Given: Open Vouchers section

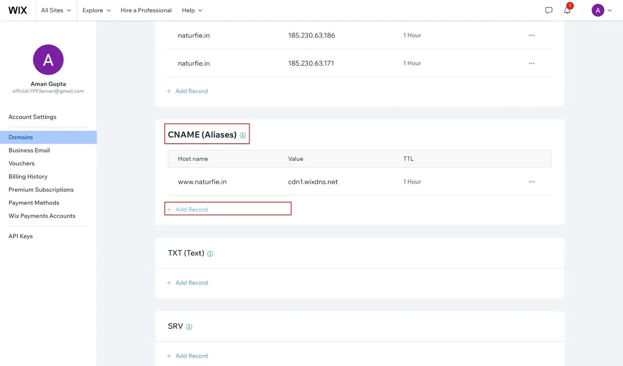Looking at the screenshot, I should pyautogui.click(x=21, y=164).
